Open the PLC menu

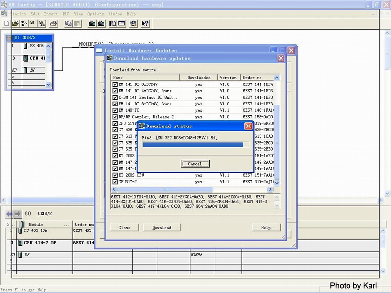click(x=66, y=14)
